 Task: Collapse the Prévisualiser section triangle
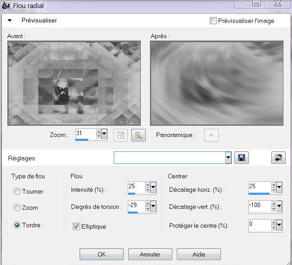tap(10, 20)
